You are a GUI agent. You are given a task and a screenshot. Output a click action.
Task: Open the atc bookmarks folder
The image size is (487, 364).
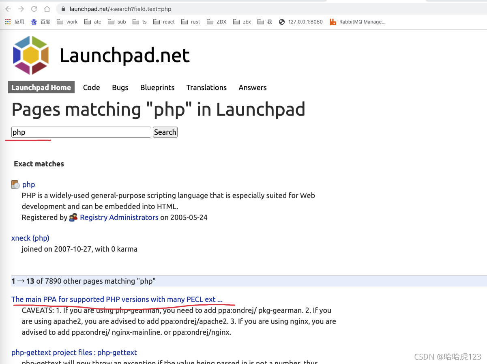[x=93, y=22]
